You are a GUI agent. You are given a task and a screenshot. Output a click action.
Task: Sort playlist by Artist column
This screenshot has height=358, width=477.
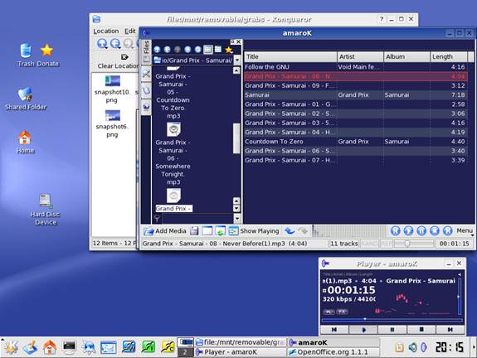[x=361, y=57]
